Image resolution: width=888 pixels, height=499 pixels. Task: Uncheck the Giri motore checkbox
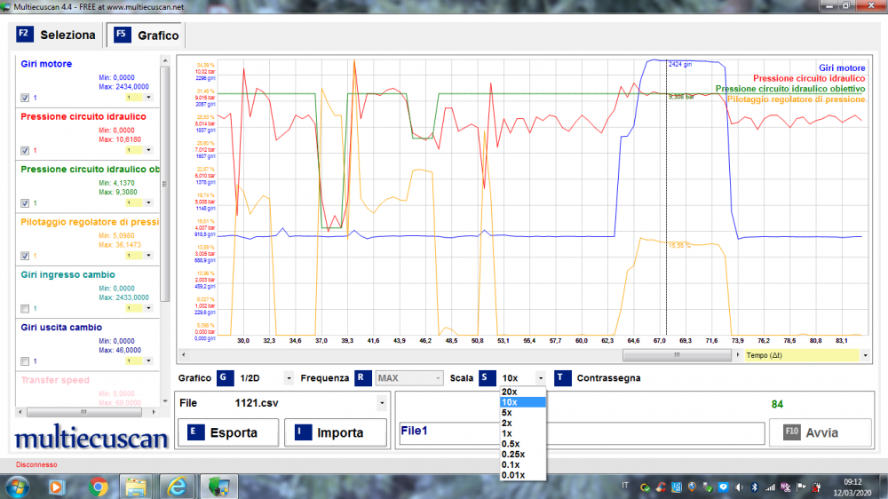tap(25, 97)
